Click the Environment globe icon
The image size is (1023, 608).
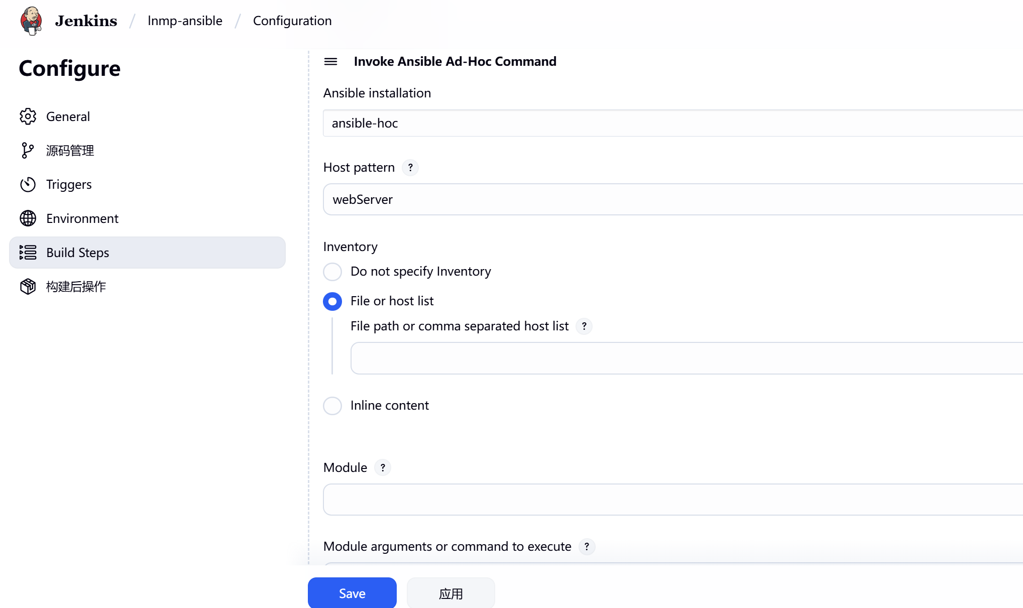28,218
